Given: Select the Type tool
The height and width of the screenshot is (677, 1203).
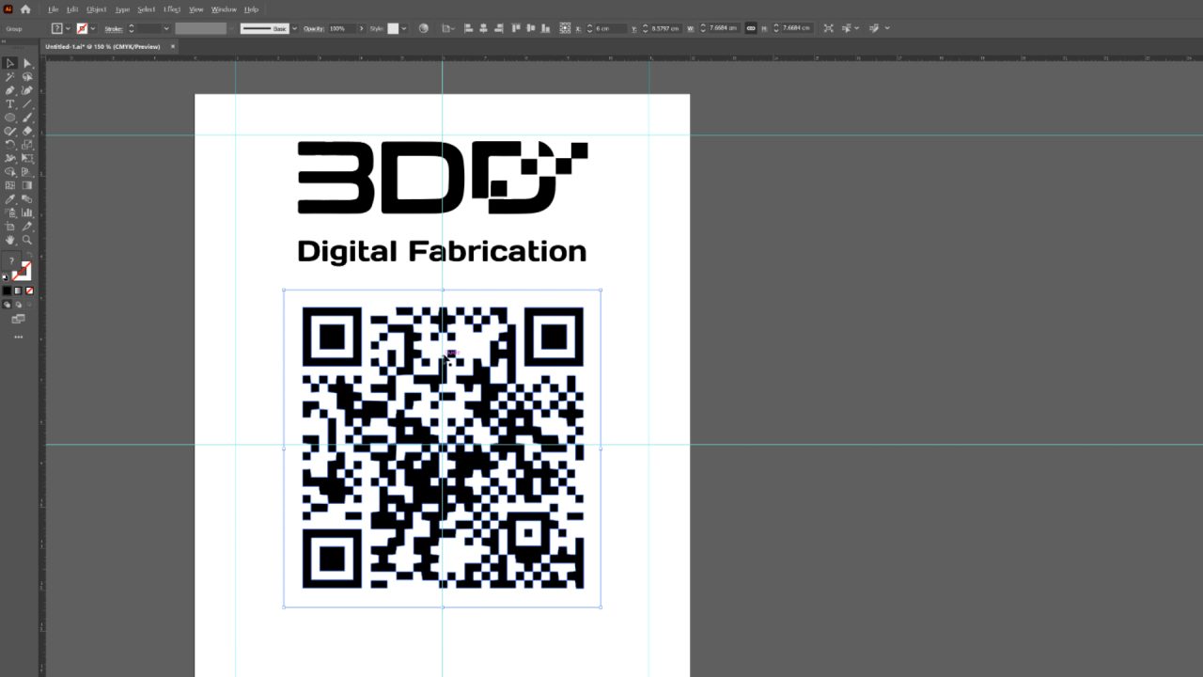Looking at the screenshot, I should tap(11, 103).
